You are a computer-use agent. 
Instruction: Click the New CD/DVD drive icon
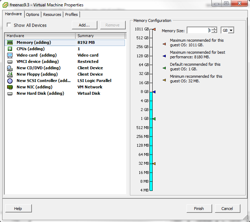coord(10,68)
